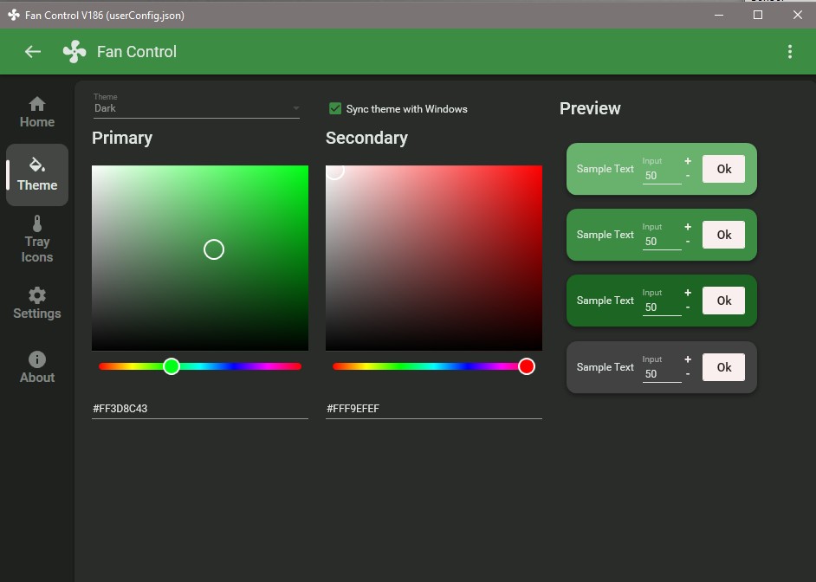The width and height of the screenshot is (816, 582).
Task: Decrease input with minus in darkest green card
Action: (688, 307)
